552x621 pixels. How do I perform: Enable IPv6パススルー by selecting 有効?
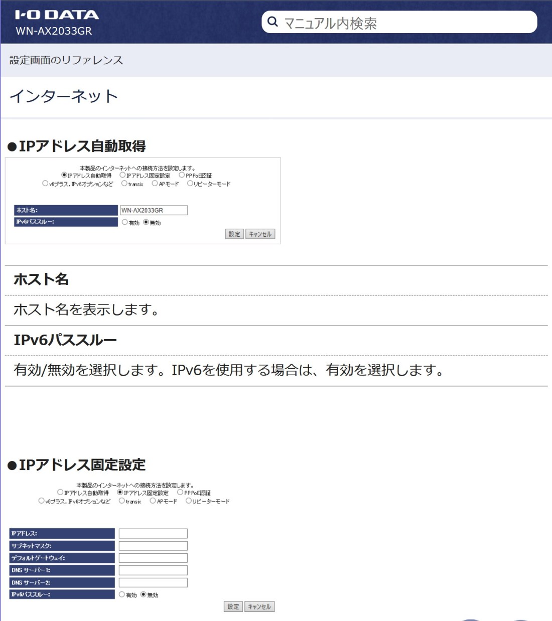(x=125, y=222)
